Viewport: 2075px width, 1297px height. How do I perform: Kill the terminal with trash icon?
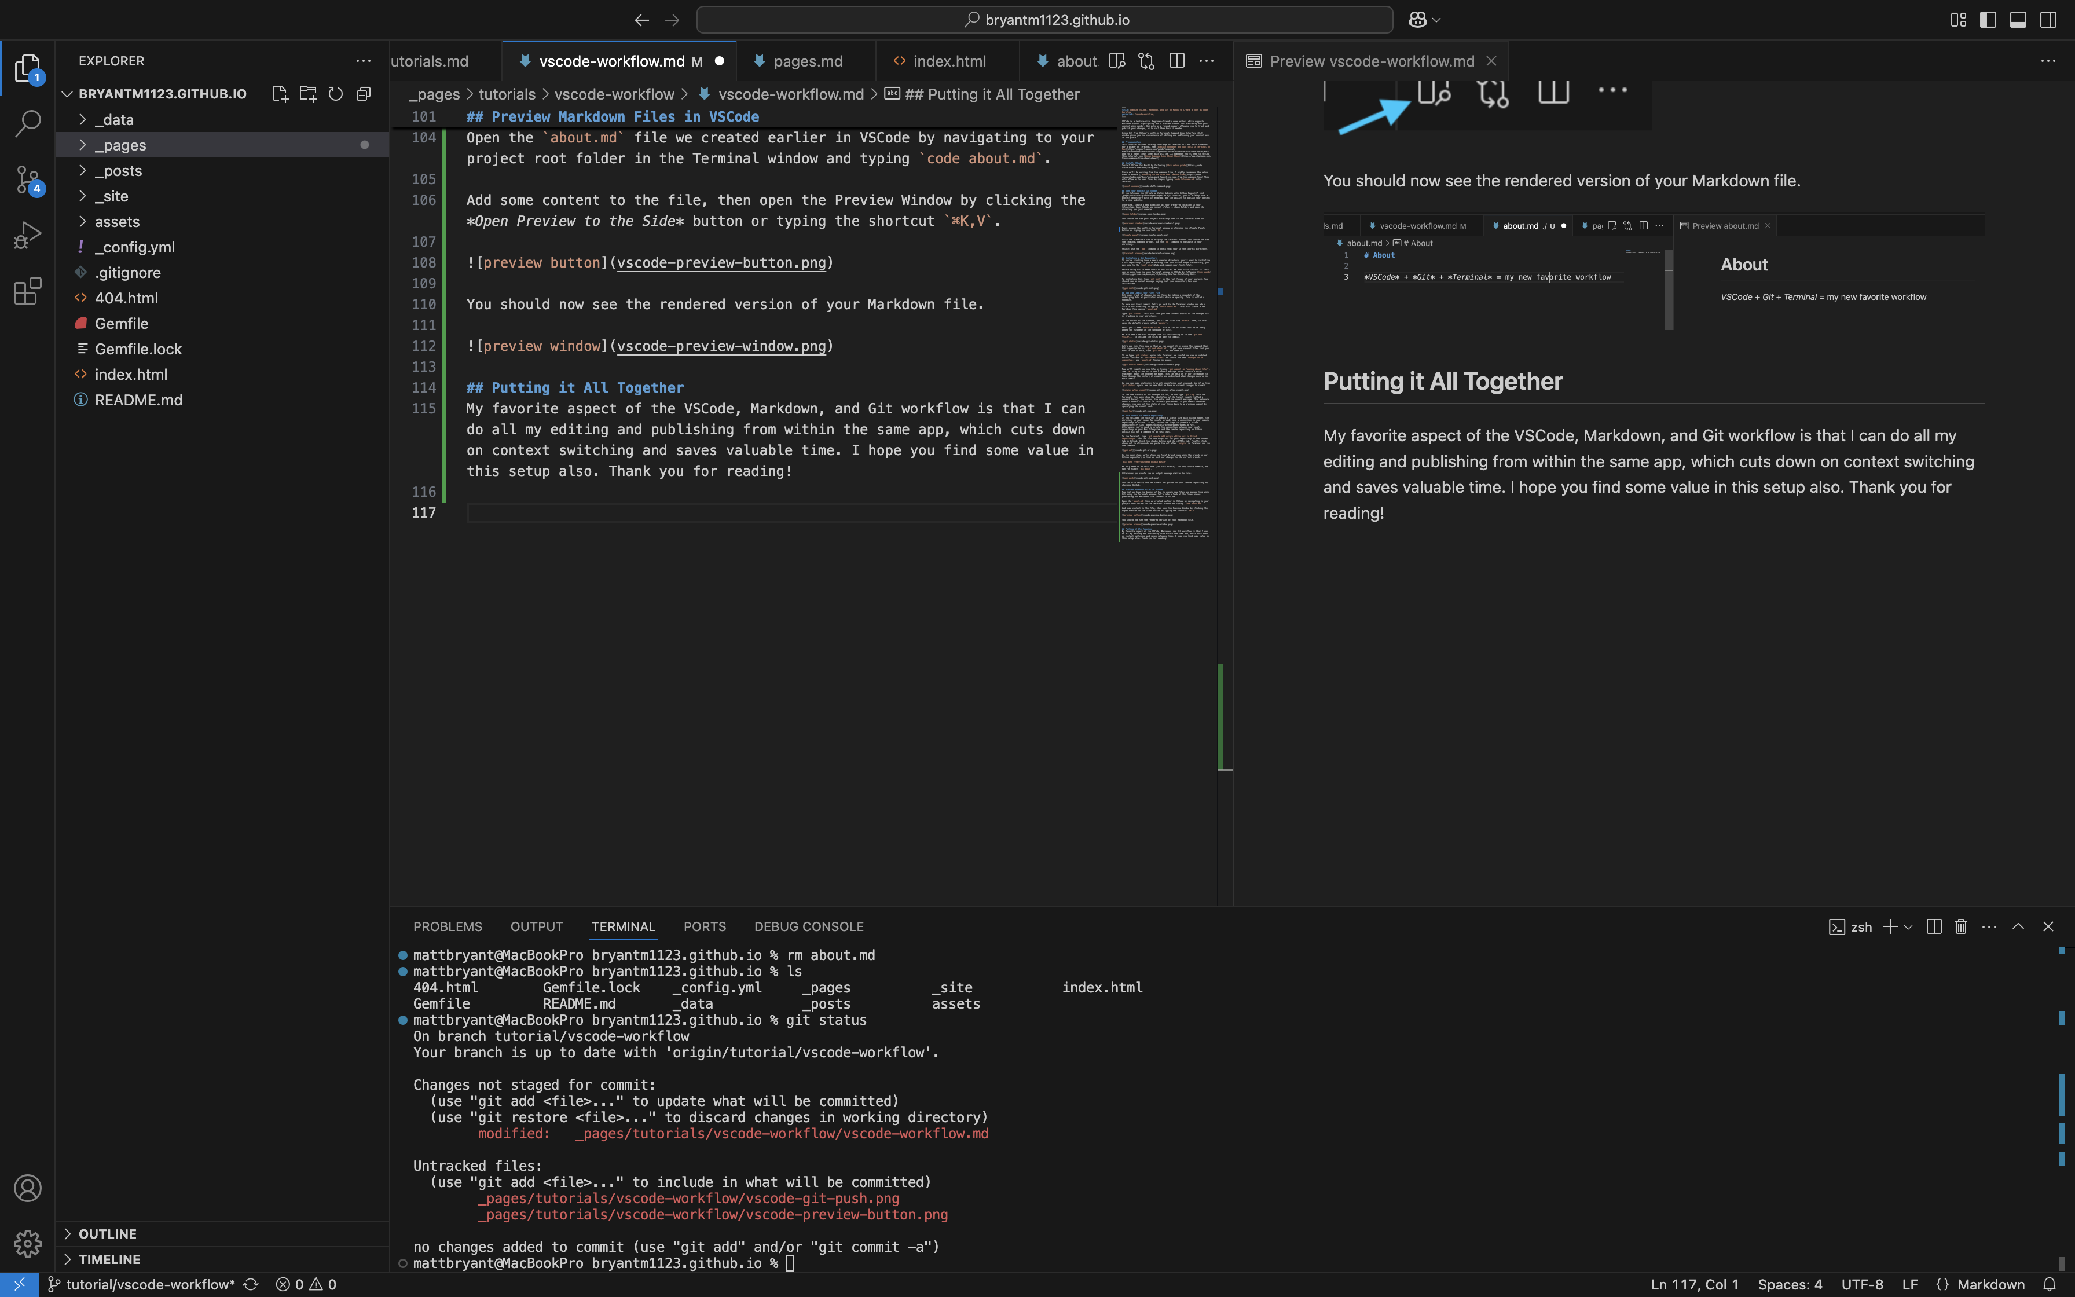1961,926
